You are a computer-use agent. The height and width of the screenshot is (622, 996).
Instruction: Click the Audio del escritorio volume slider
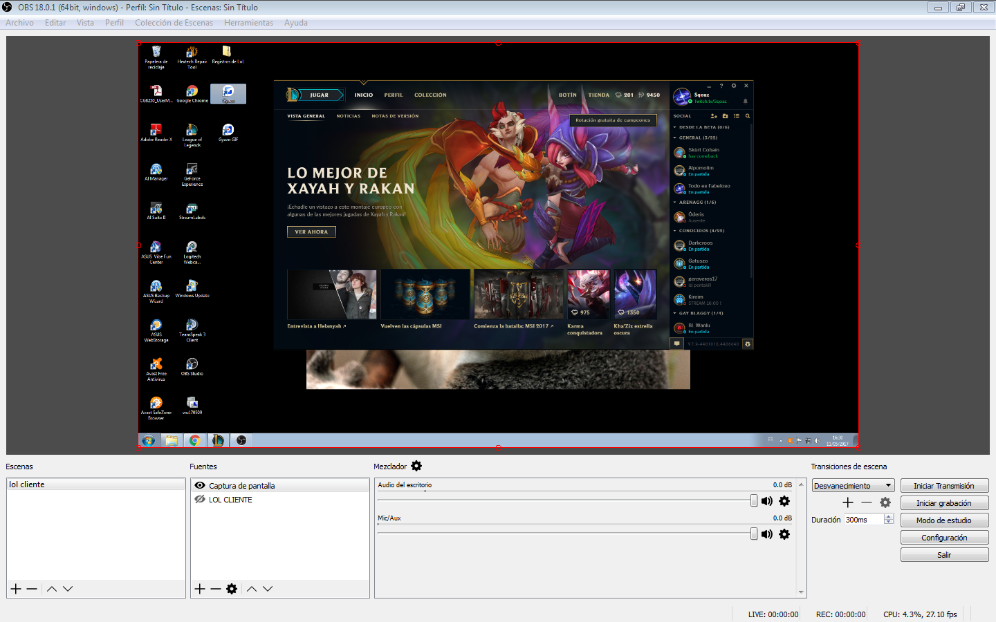[567, 500]
